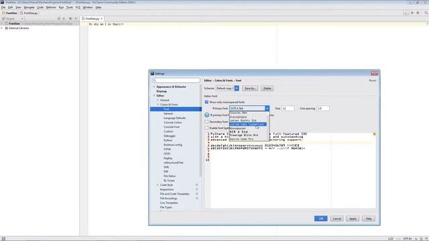This screenshot has width=429, height=241.
Task: Collapse Colors & Fonts node
Action: (158, 104)
